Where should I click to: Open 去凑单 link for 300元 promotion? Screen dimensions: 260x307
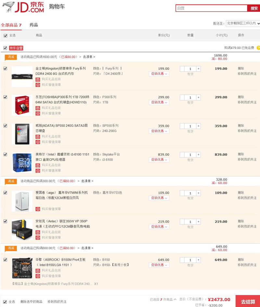pos(87,181)
